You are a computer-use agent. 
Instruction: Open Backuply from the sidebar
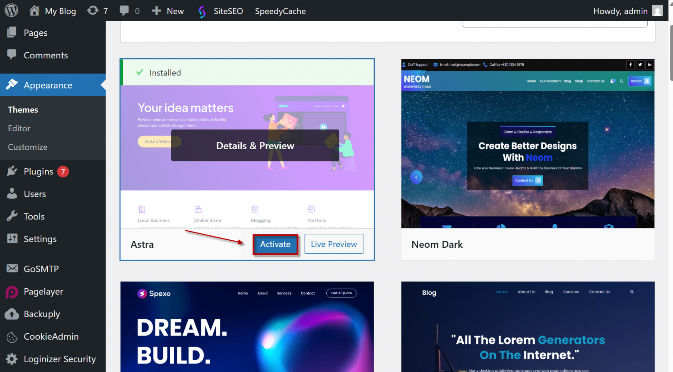(x=42, y=314)
